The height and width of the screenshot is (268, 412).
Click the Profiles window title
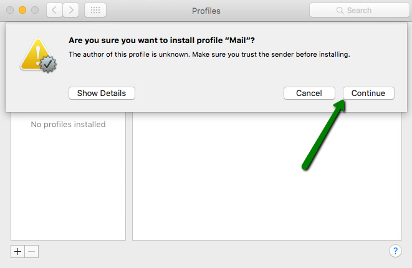tap(206, 11)
